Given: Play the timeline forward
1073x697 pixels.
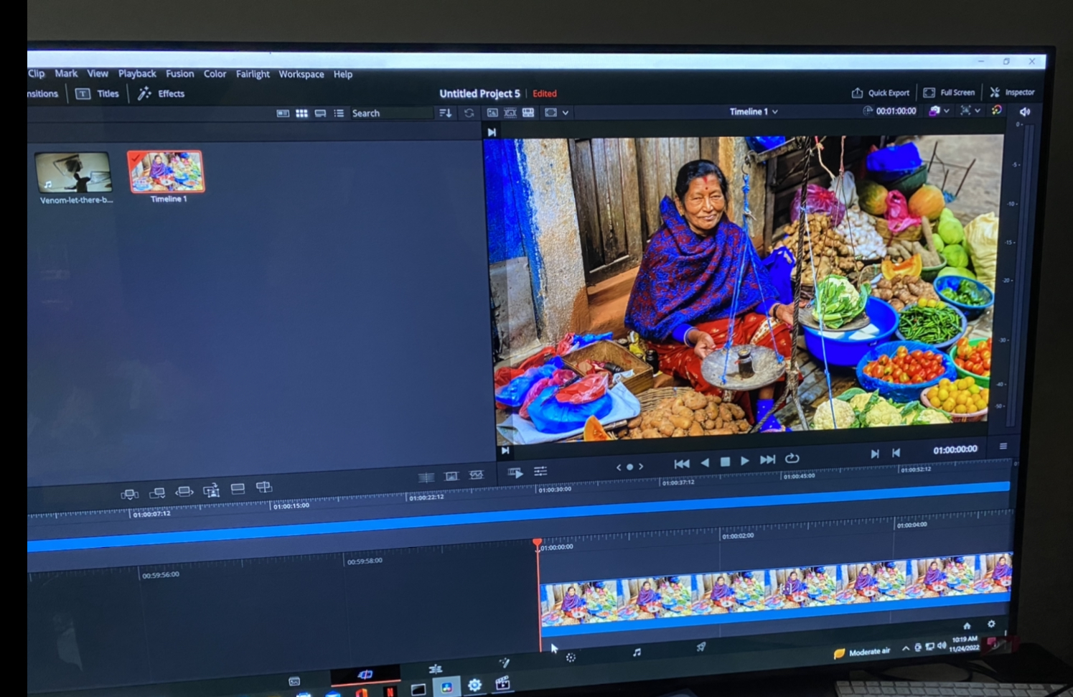Looking at the screenshot, I should (745, 460).
